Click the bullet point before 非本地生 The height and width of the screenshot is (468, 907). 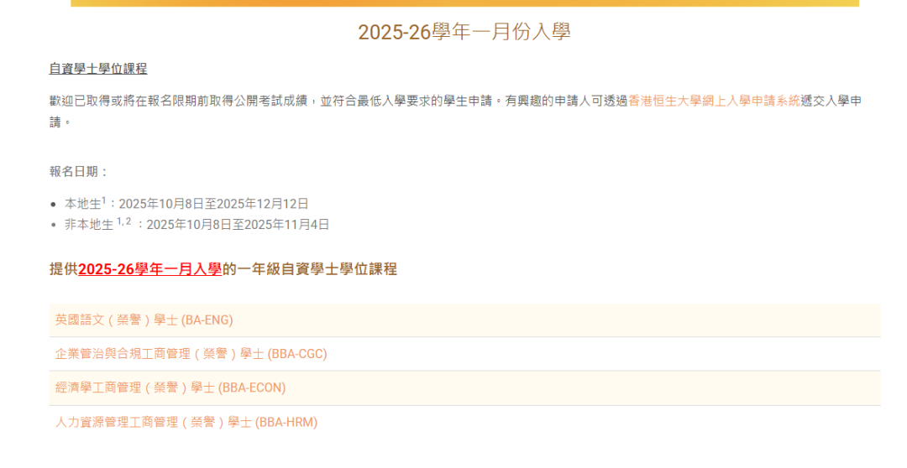[x=54, y=225]
